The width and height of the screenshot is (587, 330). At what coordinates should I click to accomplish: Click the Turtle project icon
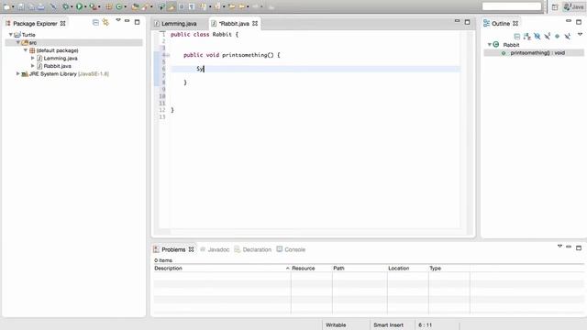click(x=17, y=35)
